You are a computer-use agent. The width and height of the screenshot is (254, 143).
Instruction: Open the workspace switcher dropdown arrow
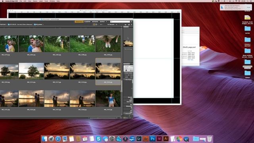pyautogui.click(x=106, y=21)
